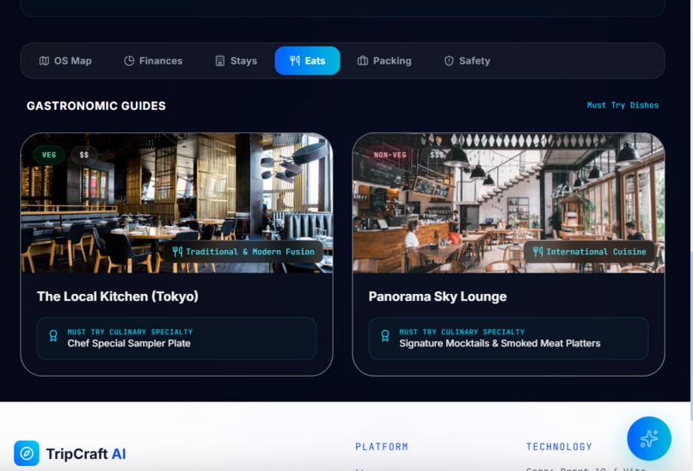Click the fork and knife icon on Eats

pyautogui.click(x=295, y=61)
